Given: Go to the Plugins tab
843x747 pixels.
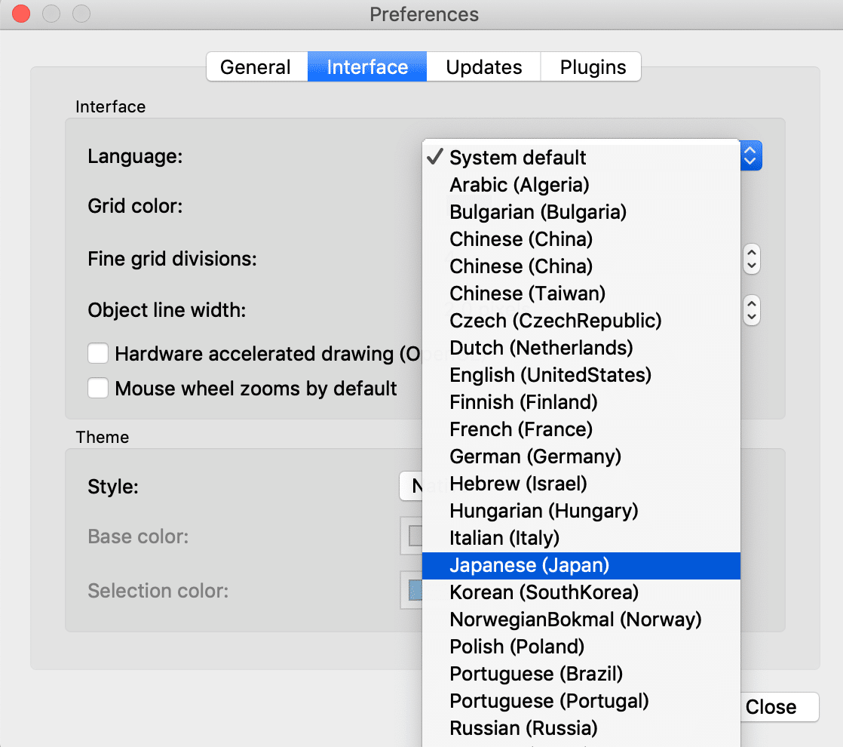Looking at the screenshot, I should pyautogui.click(x=593, y=67).
